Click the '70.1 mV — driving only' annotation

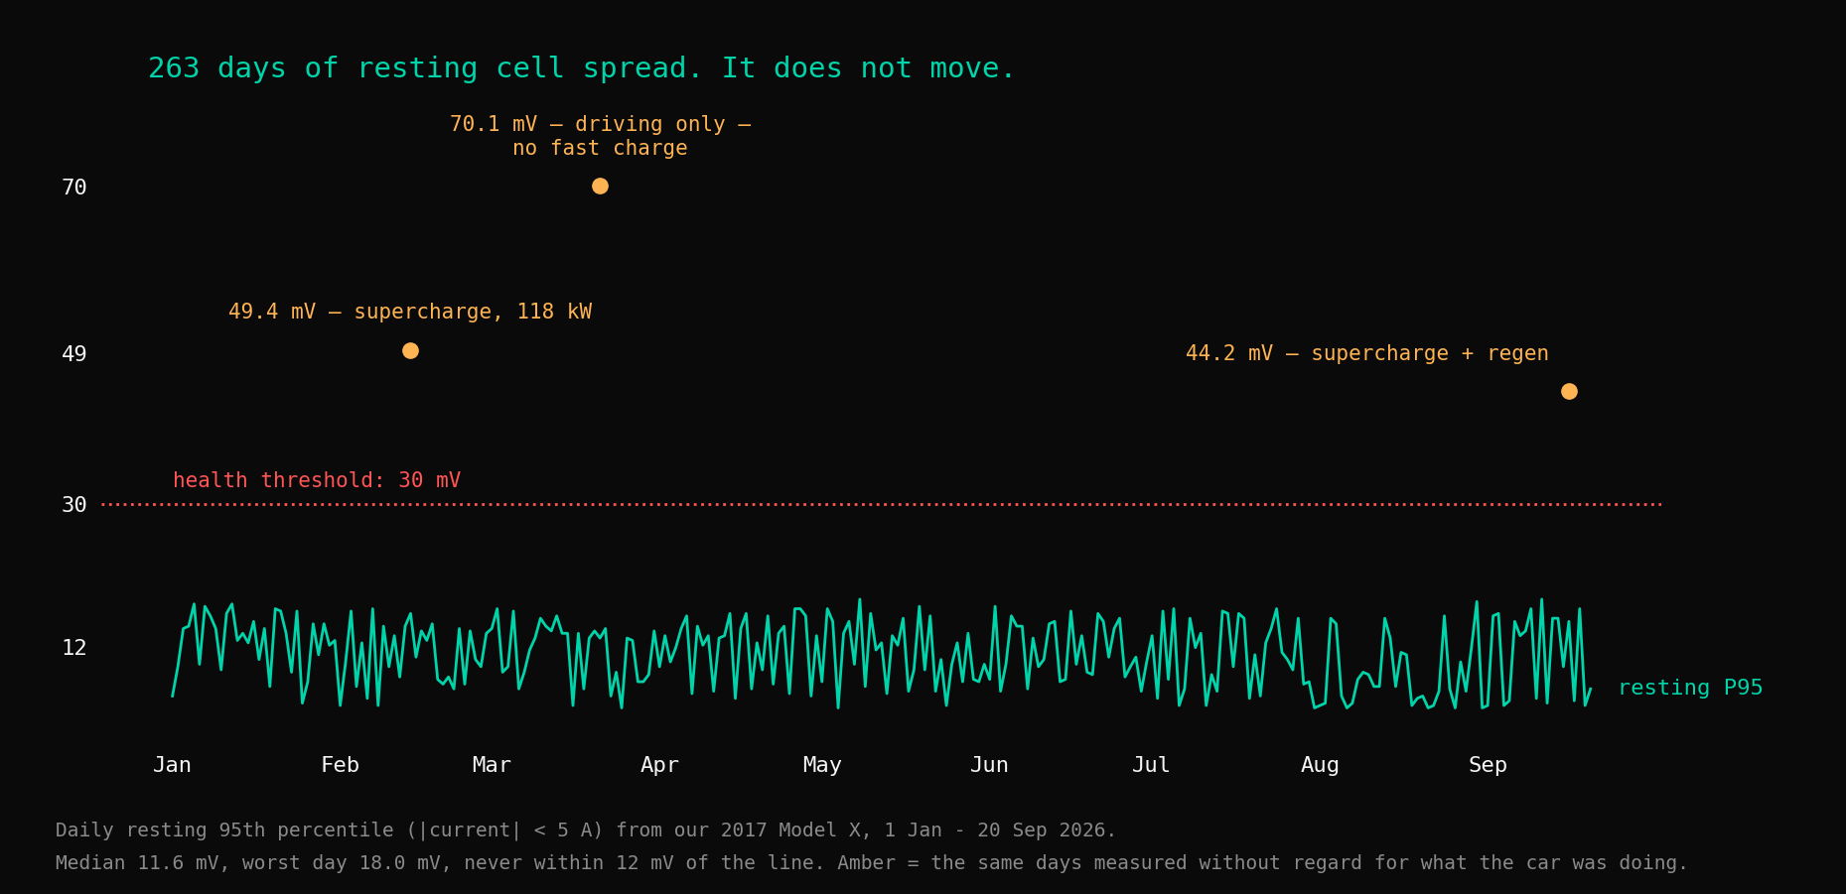coord(600,136)
